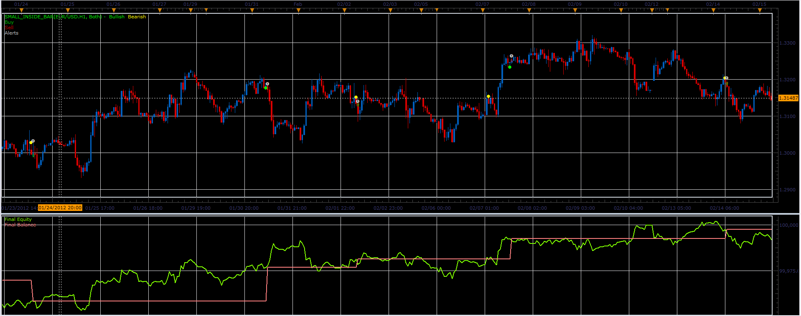801x316 pixels.
Task: Click the 1.3100 price axis label
Action: coord(787,116)
